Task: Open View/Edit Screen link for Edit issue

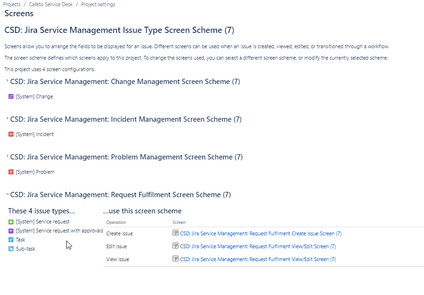Action: point(258,247)
